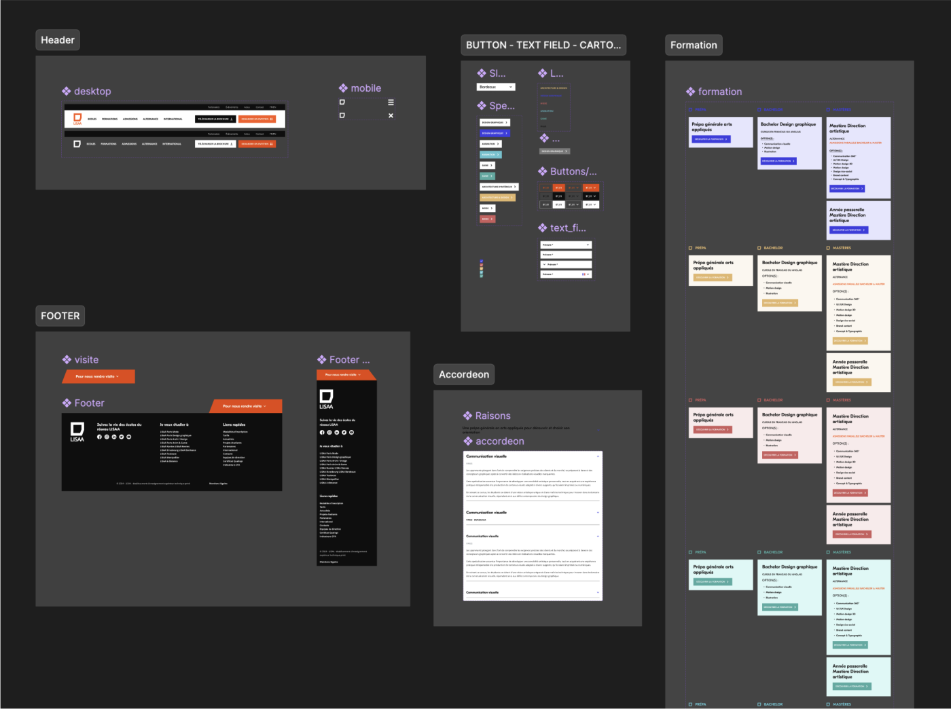Toggle the bottom green checkbox in the stack
The width and height of the screenshot is (951, 709).
tap(482, 276)
